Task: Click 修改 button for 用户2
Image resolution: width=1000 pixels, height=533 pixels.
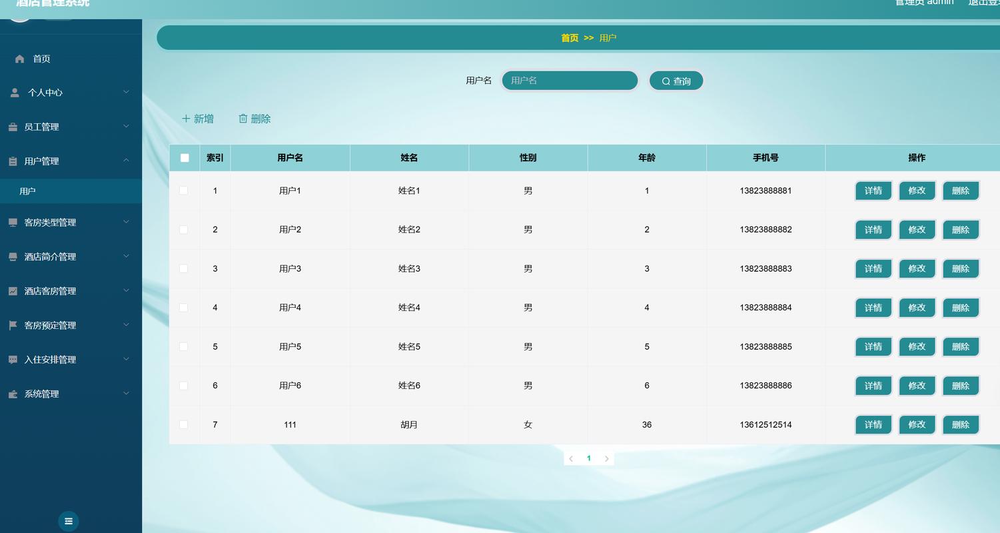Action: [917, 230]
